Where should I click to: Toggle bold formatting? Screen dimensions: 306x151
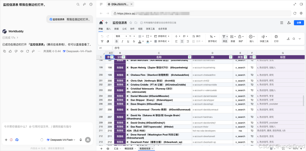[117, 41]
